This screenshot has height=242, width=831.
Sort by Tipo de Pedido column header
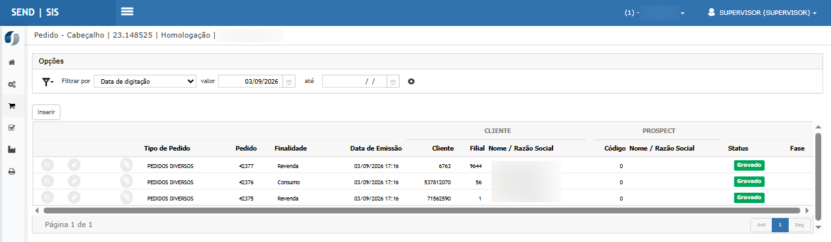click(167, 149)
